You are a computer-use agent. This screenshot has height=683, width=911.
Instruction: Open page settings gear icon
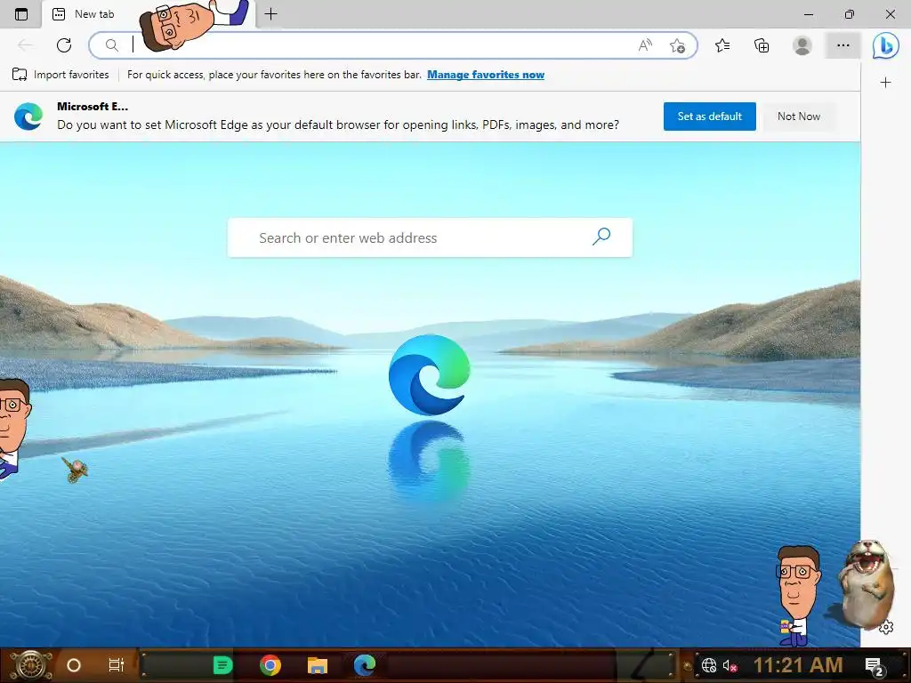coord(886,627)
